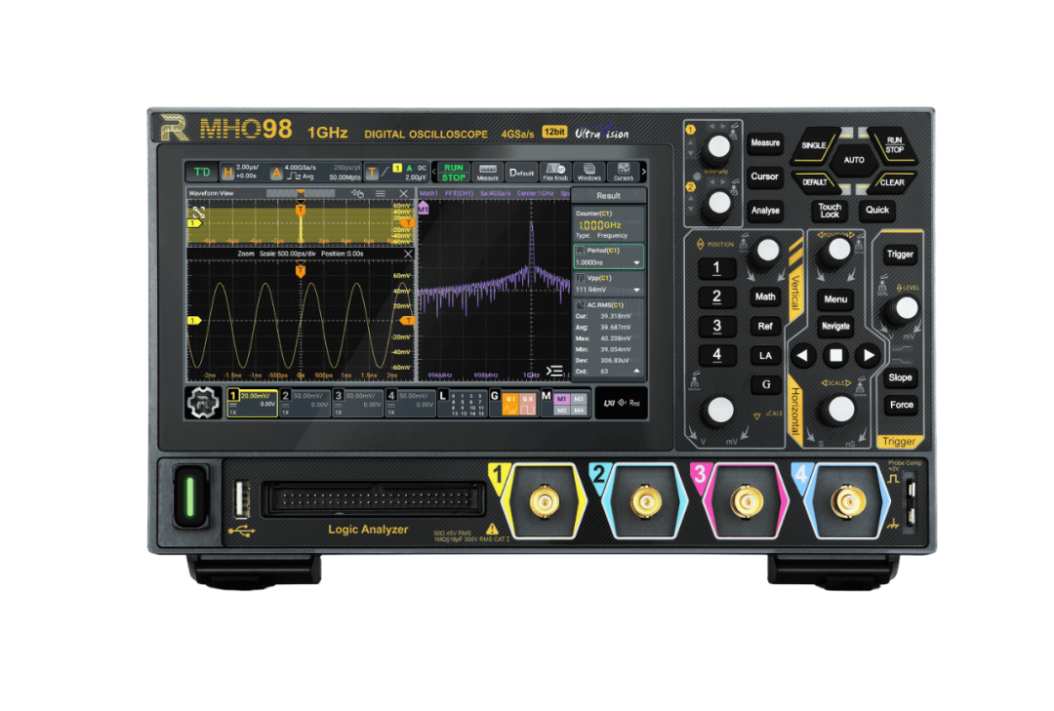The image size is (1054, 711).
Task: Toggle on-screen channel 4 label
Action: (x=411, y=403)
